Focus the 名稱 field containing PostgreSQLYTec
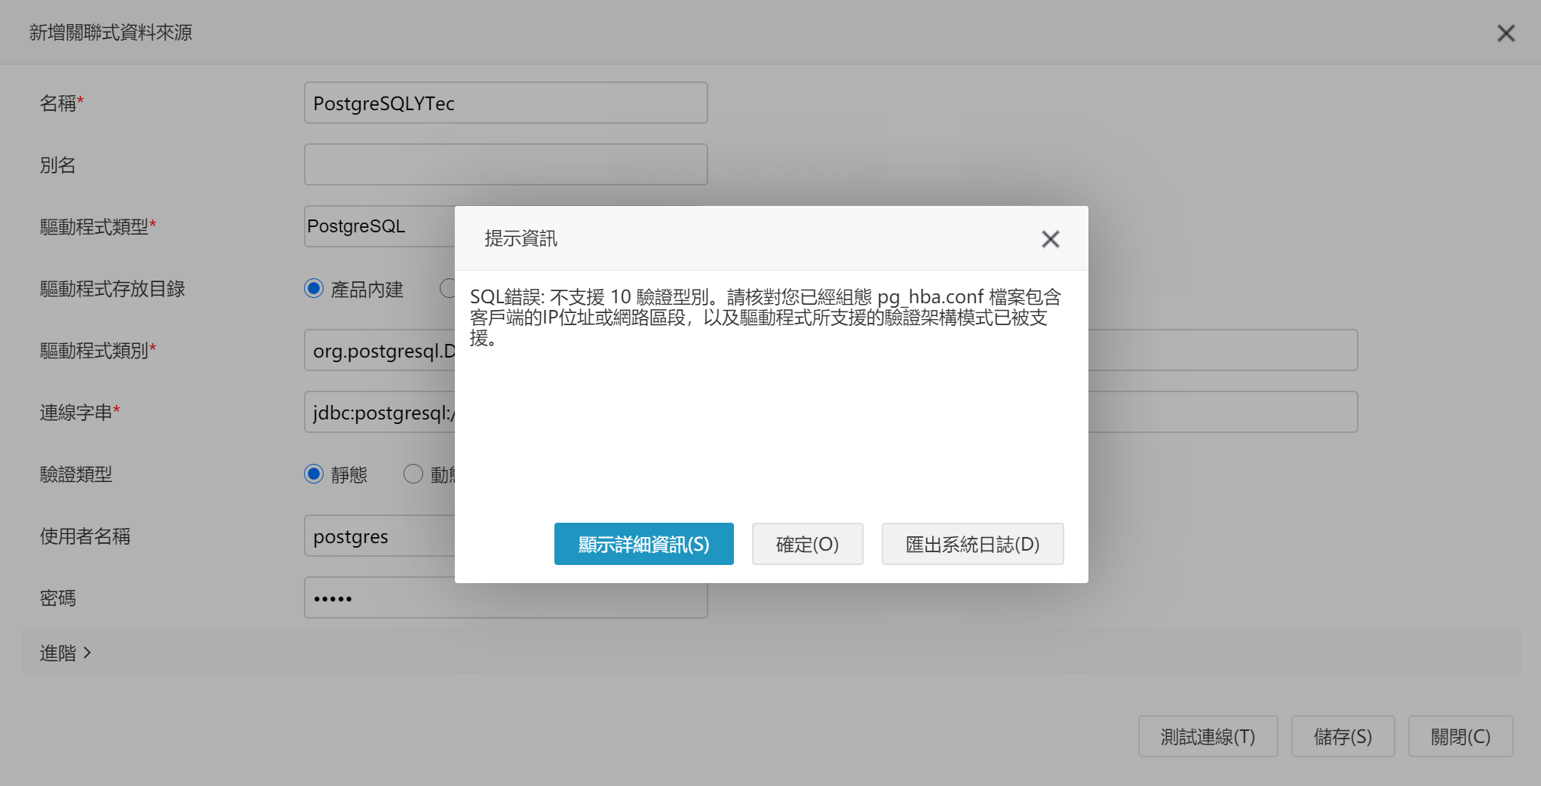This screenshot has width=1541, height=786. (x=505, y=103)
